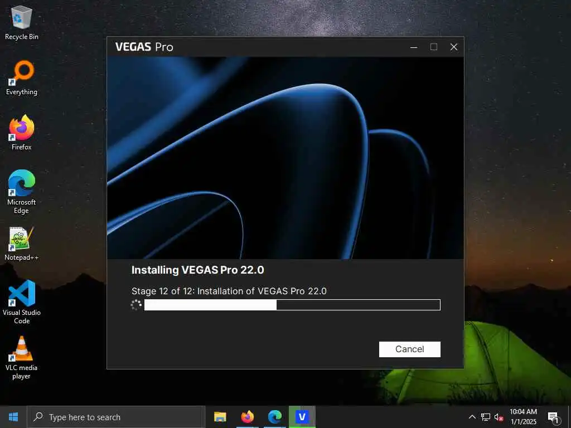This screenshot has width=571, height=428.
Task: Click the VEGAS installer taskbar icon
Action: pyautogui.click(x=302, y=417)
